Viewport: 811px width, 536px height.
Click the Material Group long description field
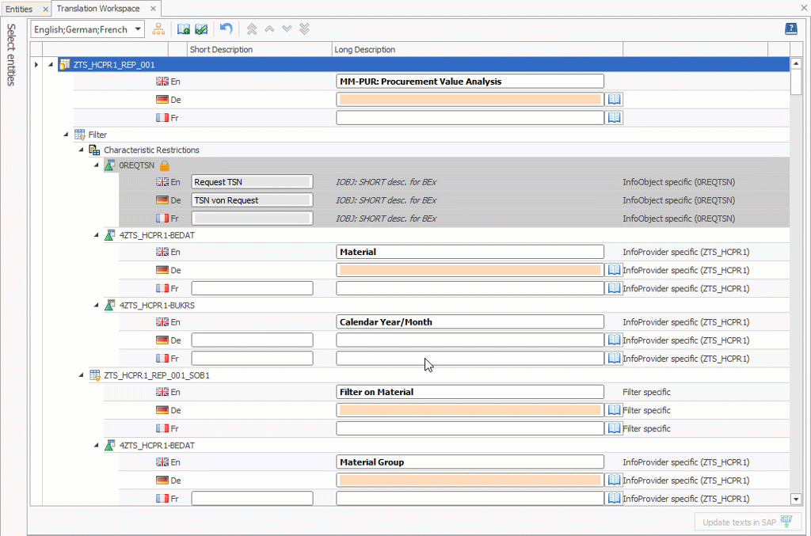click(470, 462)
